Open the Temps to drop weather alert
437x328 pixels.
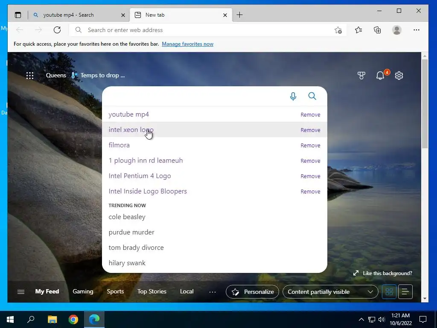(x=98, y=75)
